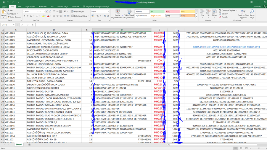Click the increase indent icon
The height and width of the screenshot is (150, 267).
tap(68, 16)
